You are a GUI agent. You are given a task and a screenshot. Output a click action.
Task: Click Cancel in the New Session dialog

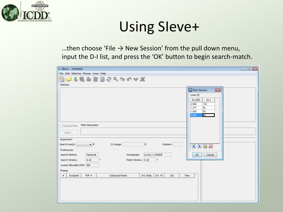pos(210,155)
